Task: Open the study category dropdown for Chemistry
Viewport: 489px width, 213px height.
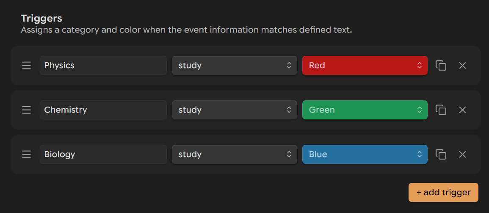Action: 235,110
